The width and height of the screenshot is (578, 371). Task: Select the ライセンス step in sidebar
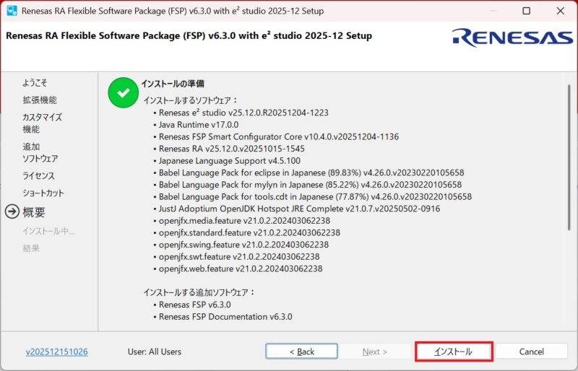38,175
